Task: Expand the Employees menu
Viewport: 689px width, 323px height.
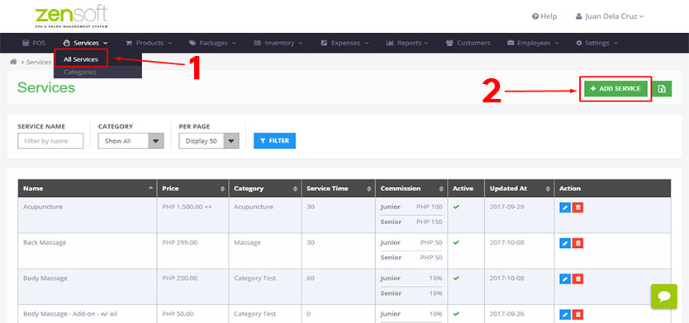Action: point(533,43)
